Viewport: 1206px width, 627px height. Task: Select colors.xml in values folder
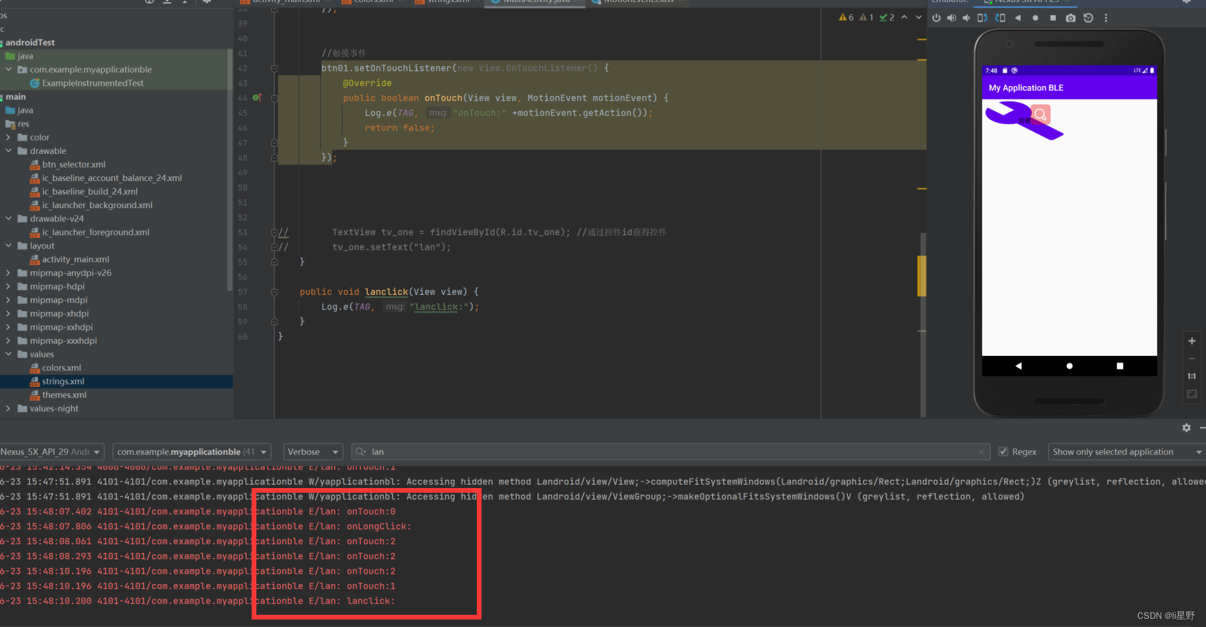(61, 367)
